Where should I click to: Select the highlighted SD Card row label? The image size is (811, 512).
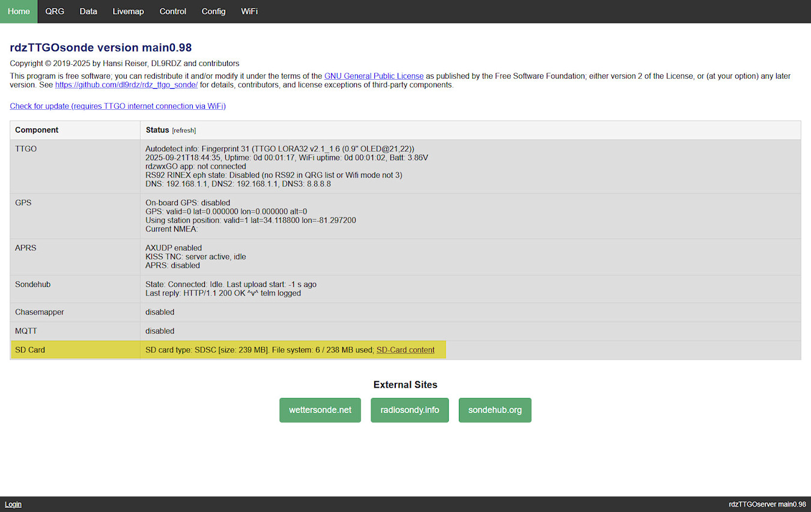click(30, 350)
